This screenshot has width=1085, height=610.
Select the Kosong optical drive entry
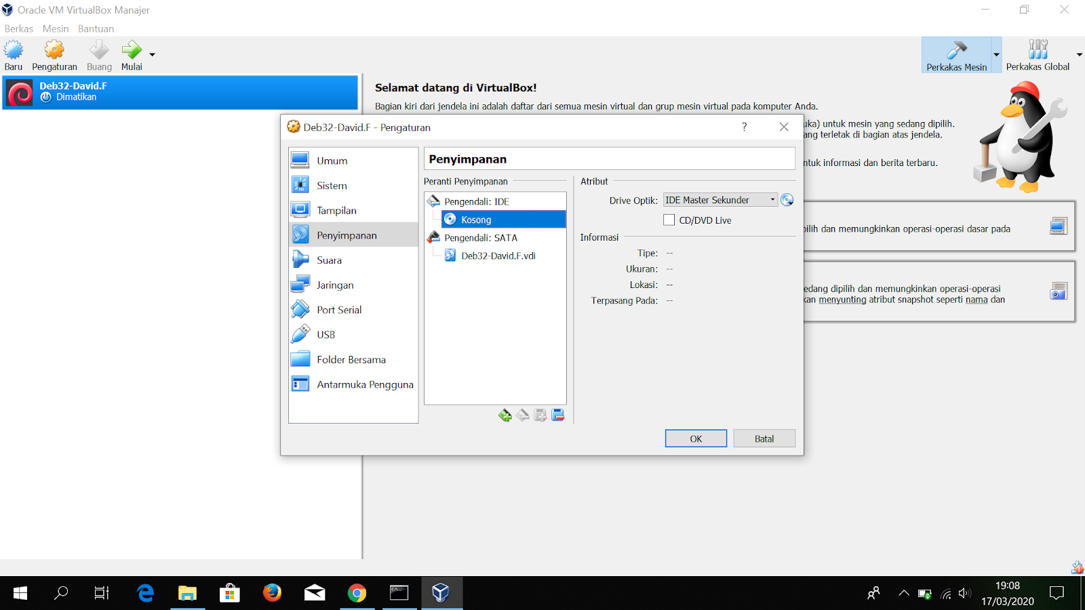click(503, 220)
